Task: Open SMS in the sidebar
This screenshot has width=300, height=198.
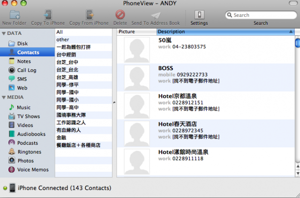Action: [x=27, y=79]
